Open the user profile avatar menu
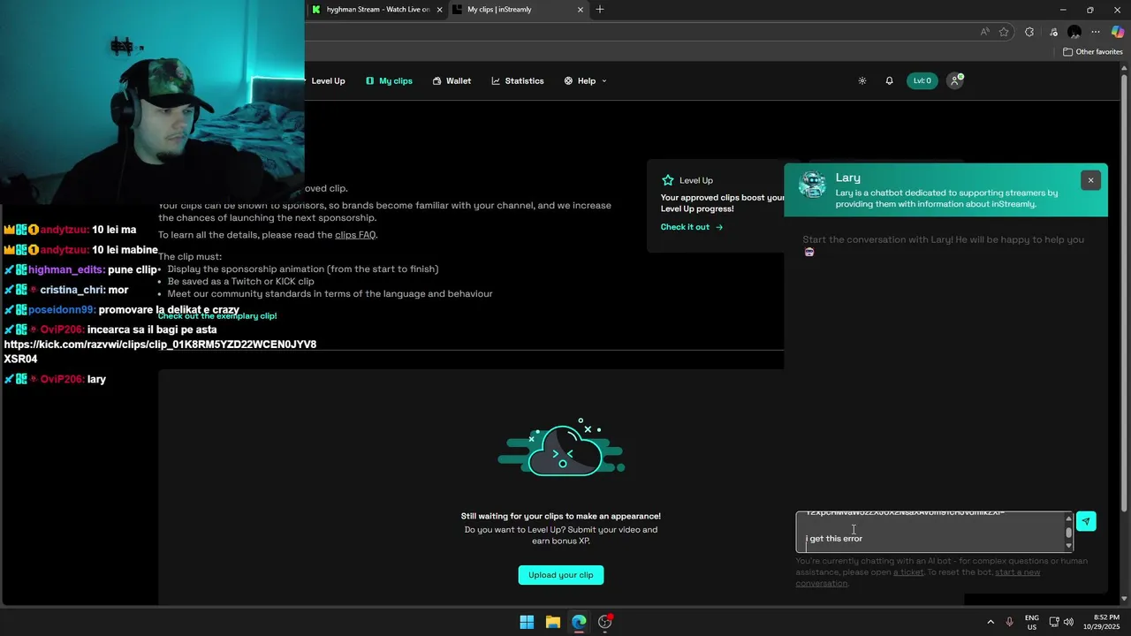This screenshot has height=636, width=1131. coord(954,80)
